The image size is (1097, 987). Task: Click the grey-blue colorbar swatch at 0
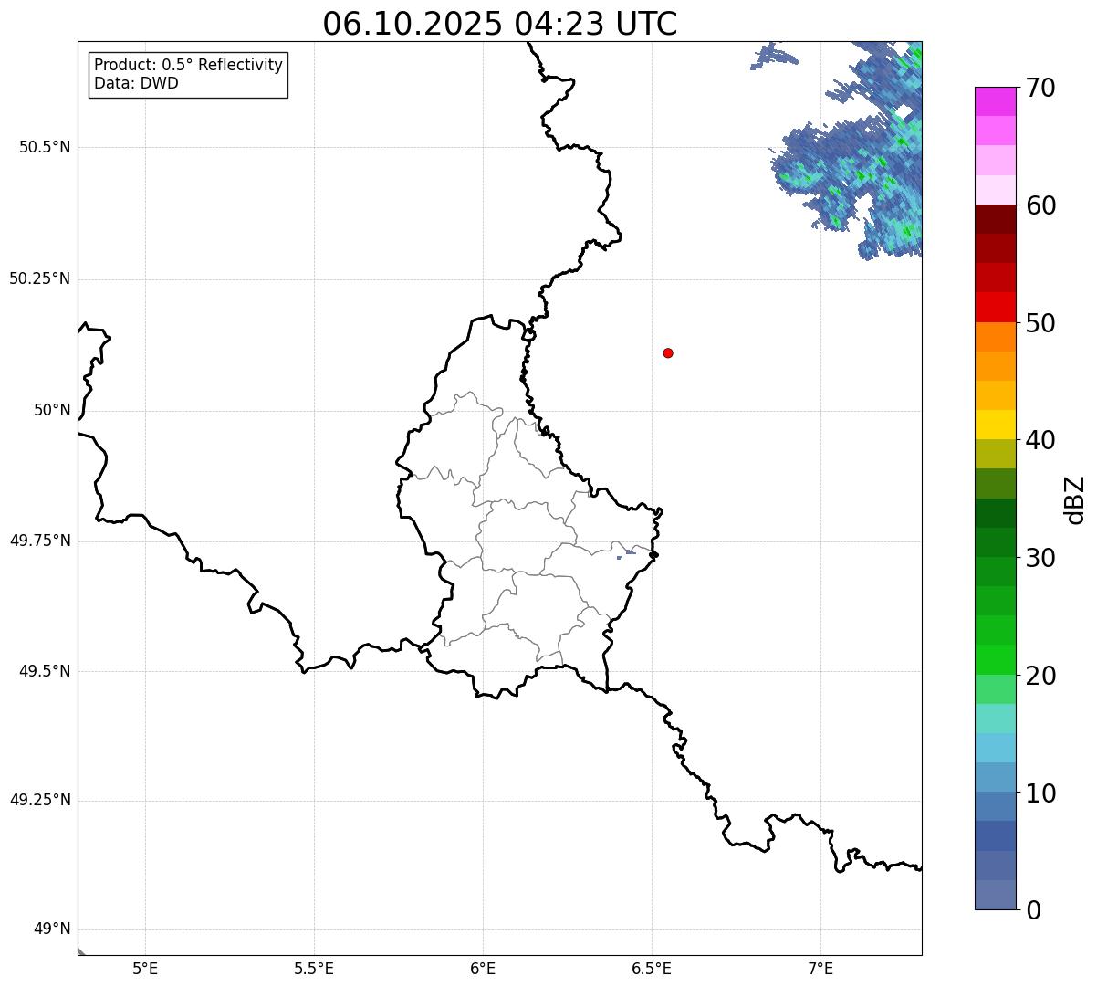tap(995, 895)
